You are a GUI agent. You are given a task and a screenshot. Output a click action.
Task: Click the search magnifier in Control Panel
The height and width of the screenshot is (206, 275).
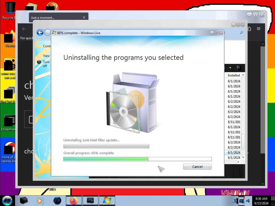coord(241,32)
